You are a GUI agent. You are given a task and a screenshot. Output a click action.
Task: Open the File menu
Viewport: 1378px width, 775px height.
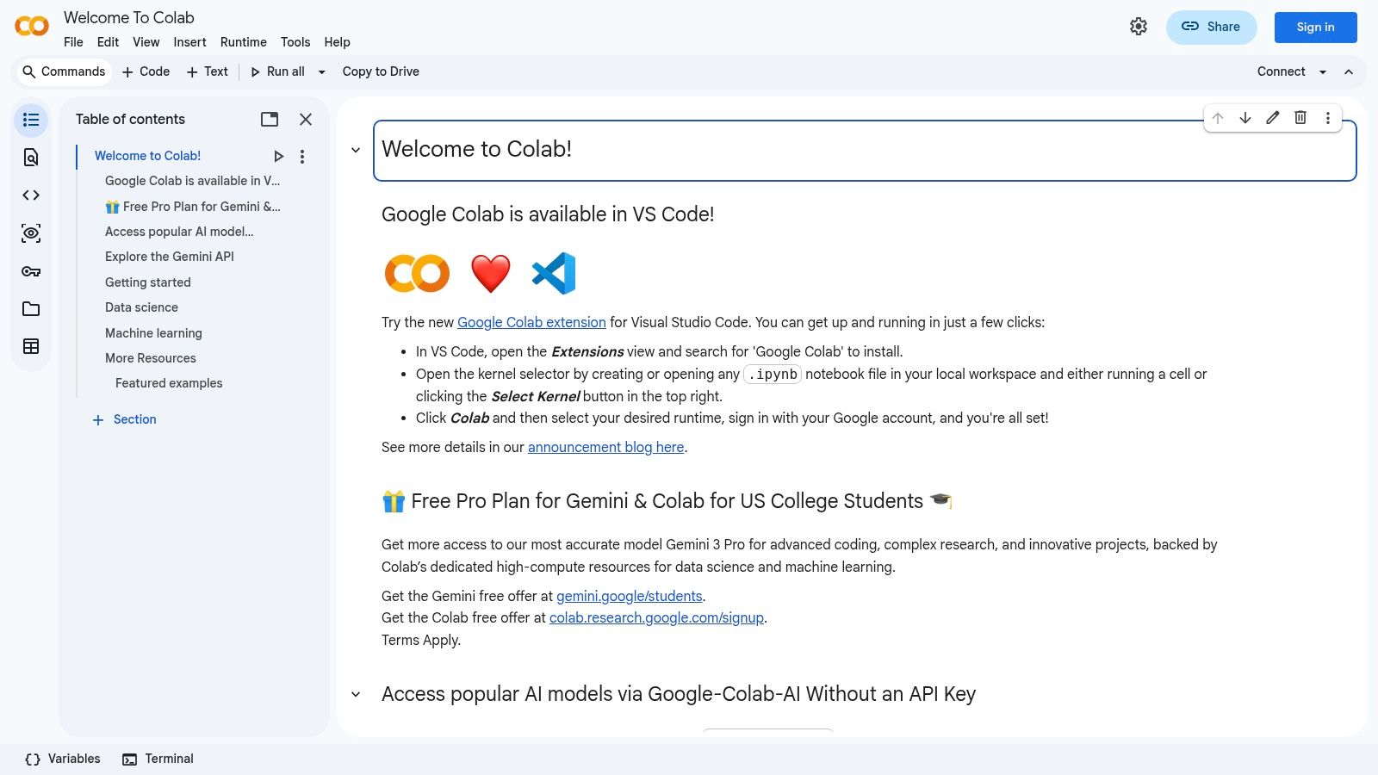coord(73,42)
